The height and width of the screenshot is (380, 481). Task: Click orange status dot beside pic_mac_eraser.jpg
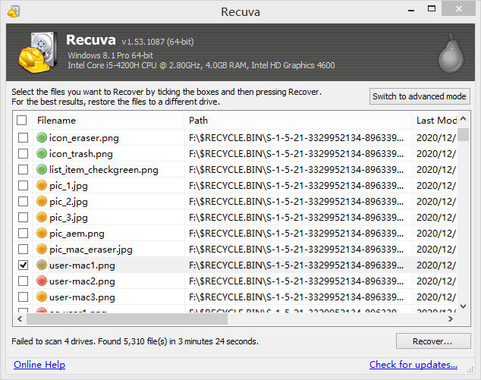coord(42,250)
